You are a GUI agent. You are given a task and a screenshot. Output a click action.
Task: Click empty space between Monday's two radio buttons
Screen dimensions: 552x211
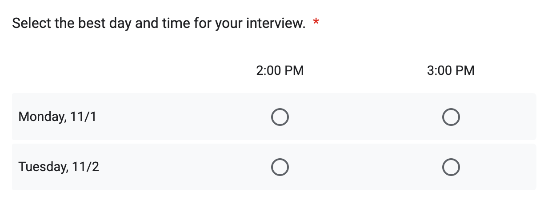(365, 117)
